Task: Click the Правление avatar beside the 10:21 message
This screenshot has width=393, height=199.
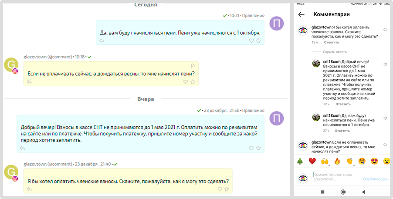Action: 277,24
